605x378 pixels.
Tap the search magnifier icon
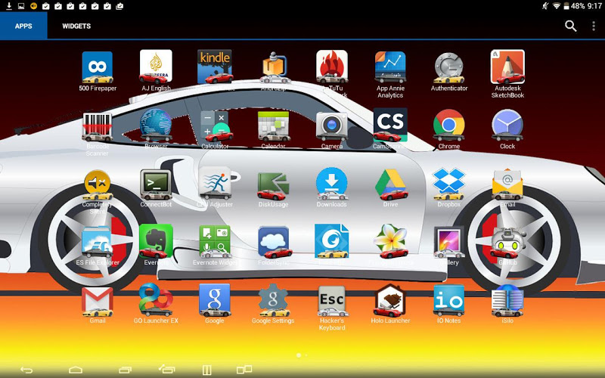tap(571, 26)
